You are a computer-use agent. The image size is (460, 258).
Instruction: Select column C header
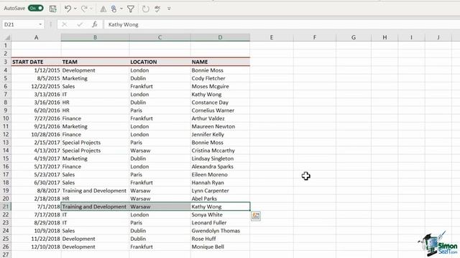[160, 37]
